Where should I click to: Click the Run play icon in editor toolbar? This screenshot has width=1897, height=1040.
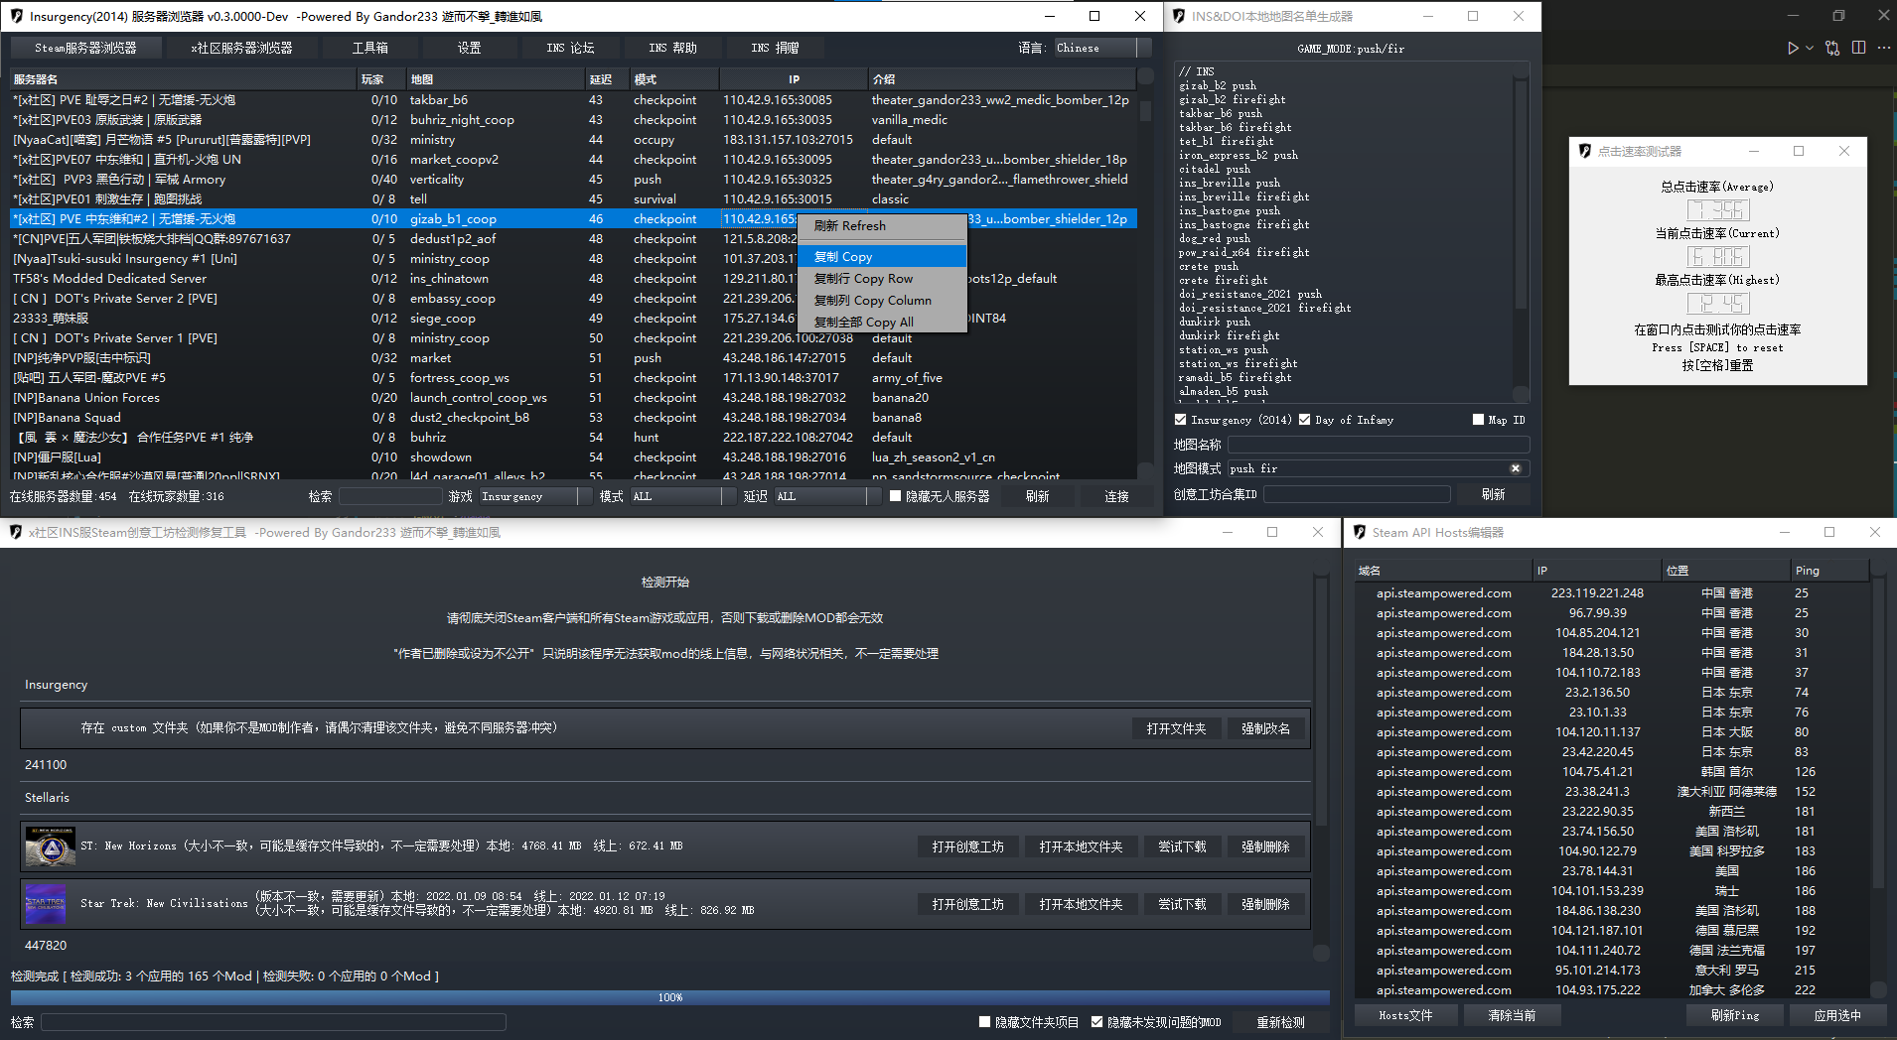[x=1792, y=48]
